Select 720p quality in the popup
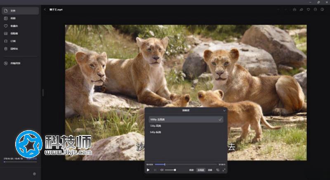Screen dimensions: 330x180 pos(186,126)
